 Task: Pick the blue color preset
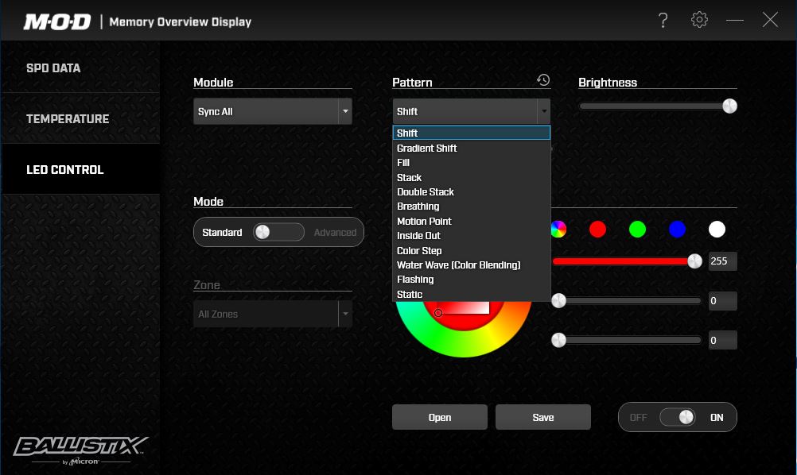coord(677,230)
